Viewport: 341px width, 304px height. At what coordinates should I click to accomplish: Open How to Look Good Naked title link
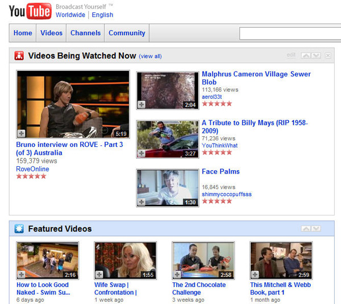point(43,289)
